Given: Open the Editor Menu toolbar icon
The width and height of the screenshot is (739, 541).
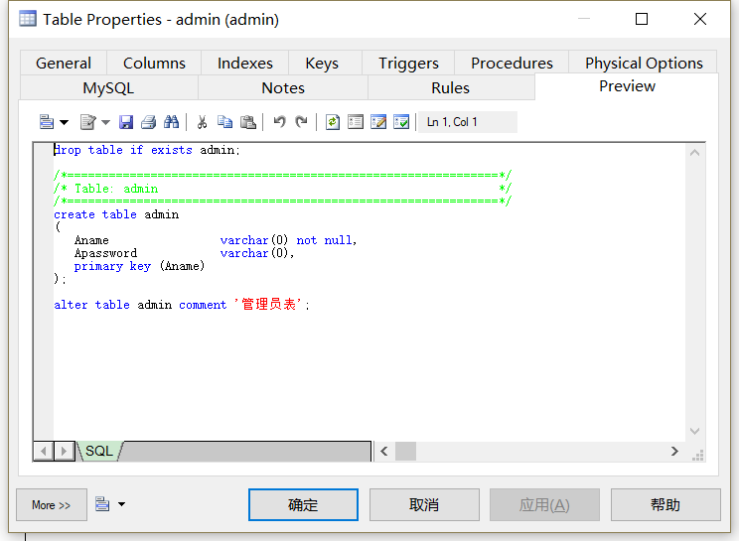Looking at the screenshot, I should (46, 122).
